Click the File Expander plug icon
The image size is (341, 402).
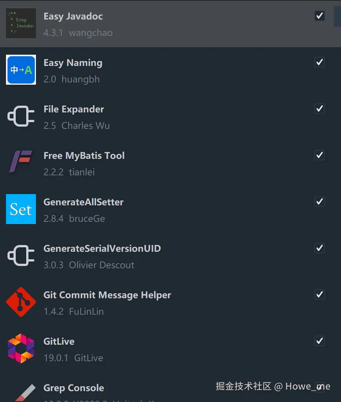[x=21, y=116]
